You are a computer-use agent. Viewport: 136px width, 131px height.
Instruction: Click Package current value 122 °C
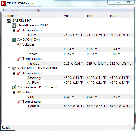click(74, 64)
